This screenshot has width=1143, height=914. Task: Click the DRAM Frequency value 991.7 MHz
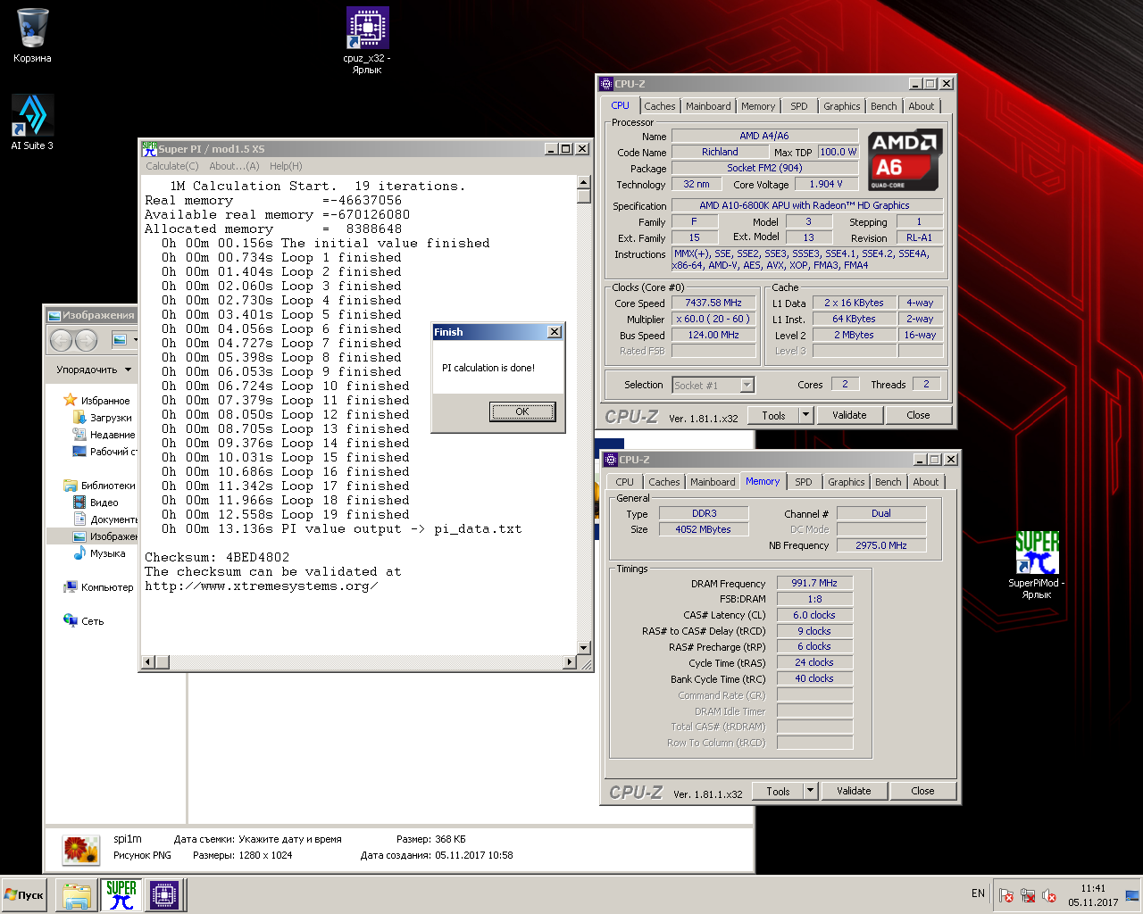(x=814, y=583)
